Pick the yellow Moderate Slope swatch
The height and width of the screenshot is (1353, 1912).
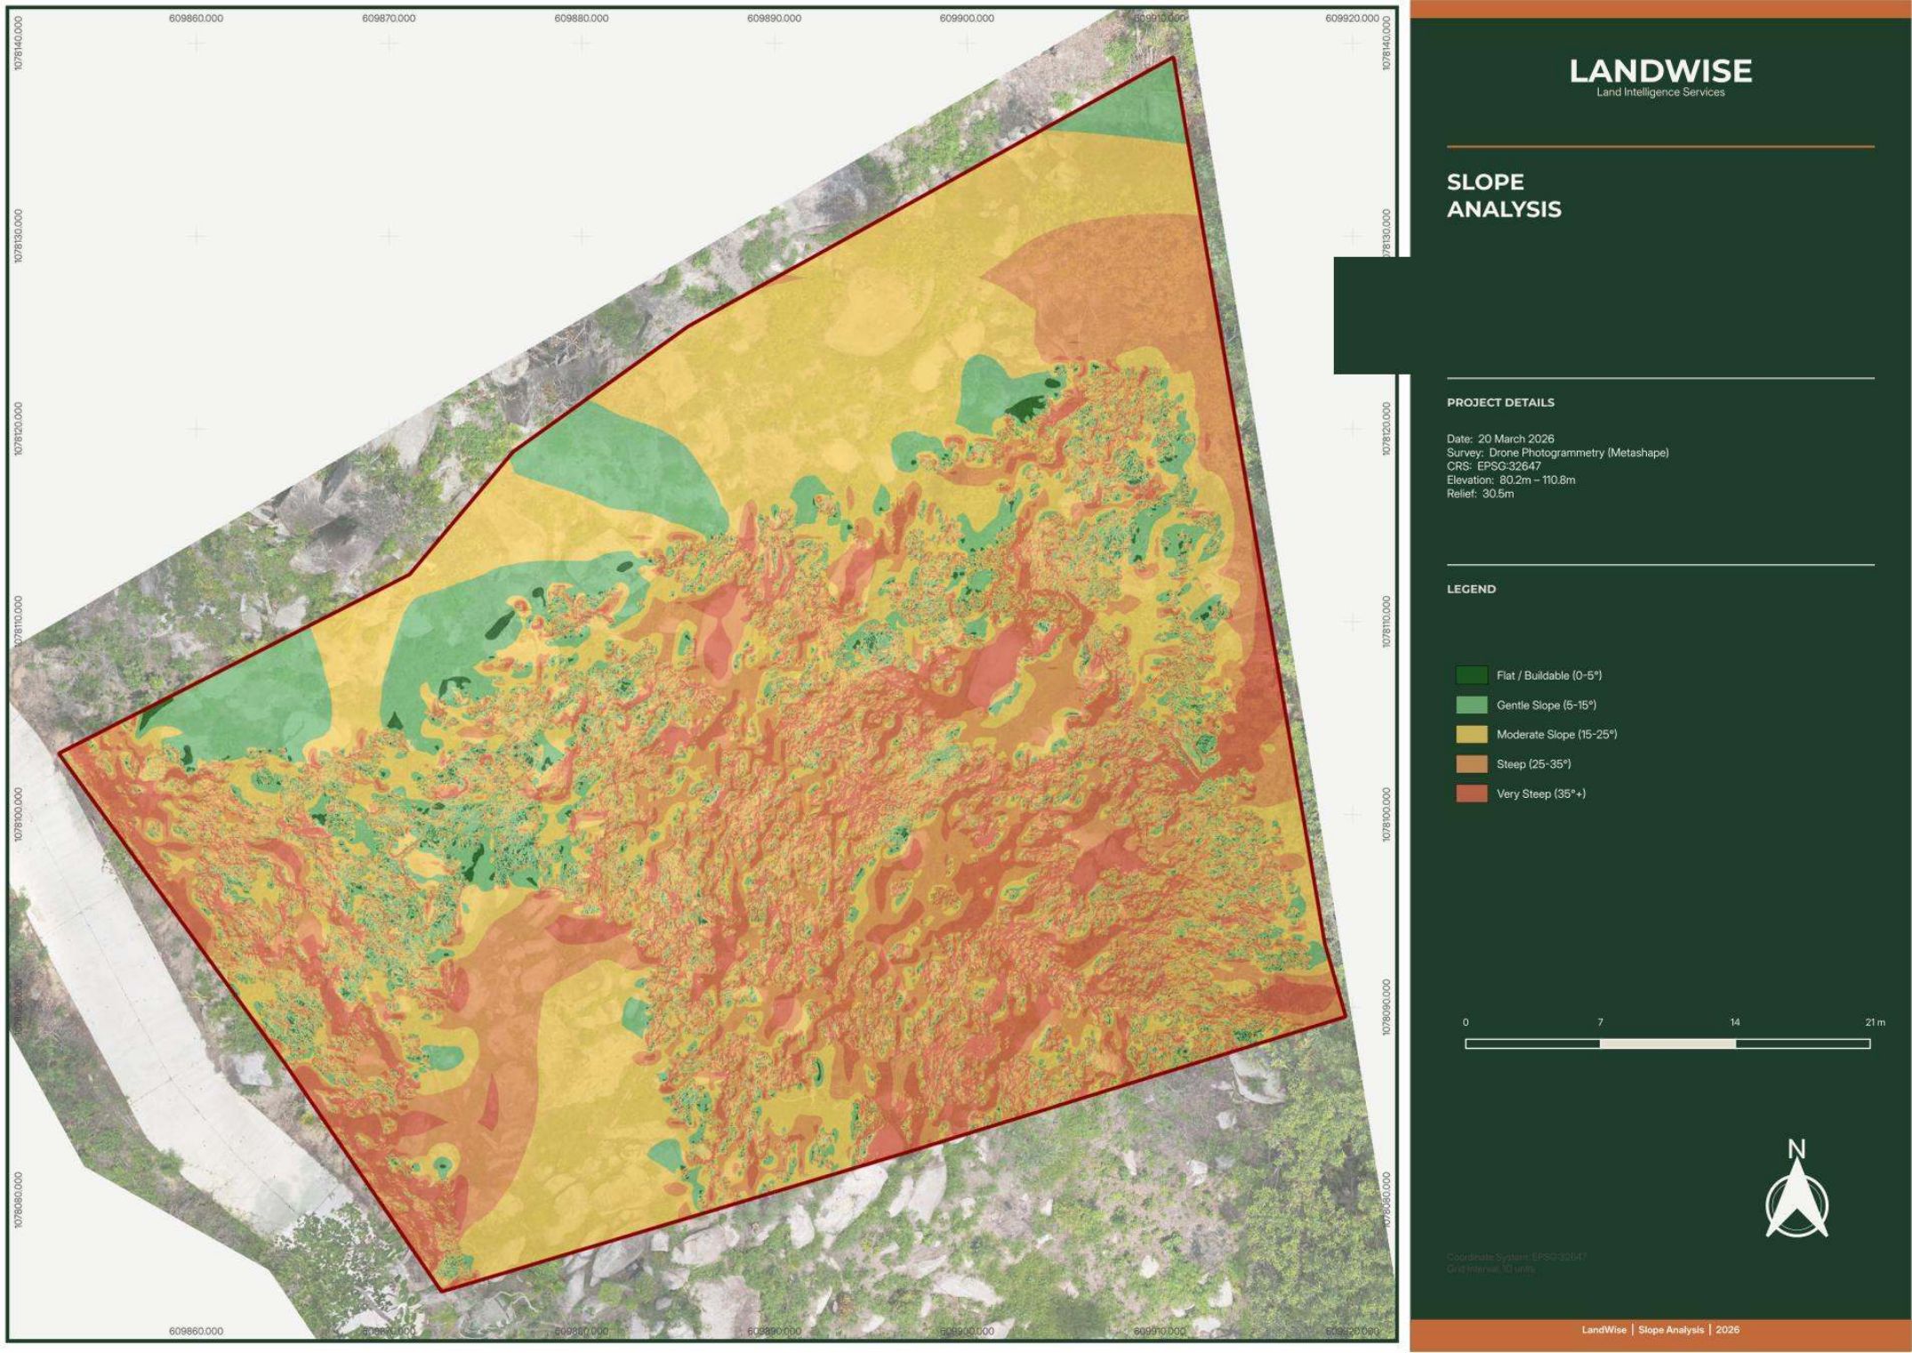coord(1471,734)
